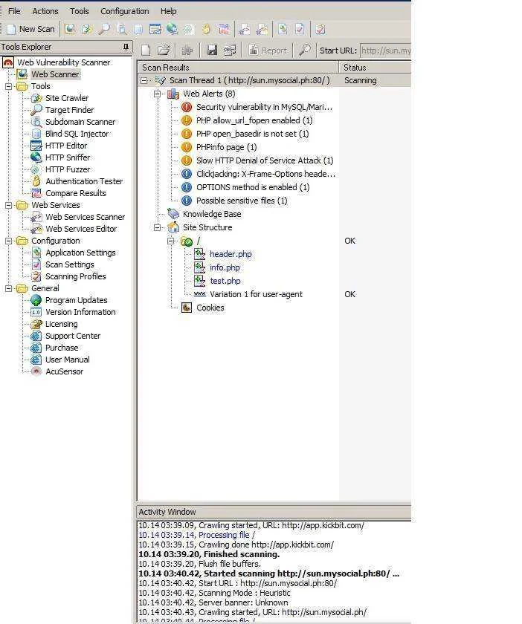Image resolution: width=522 pixels, height=624 pixels.
Task: Collapse the Web Services folder node
Action: pyautogui.click(x=8, y=205)
